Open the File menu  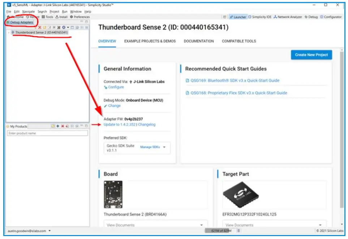click(9, 12)
